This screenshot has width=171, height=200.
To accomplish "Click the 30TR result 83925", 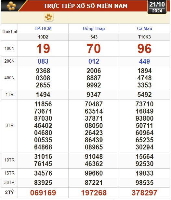I will pos(43,183).
